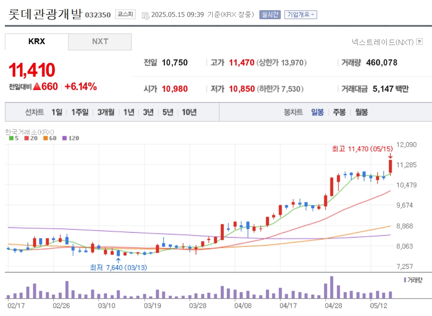
Task: Click the green 5-day moving average swatch
Action: point(11,138)
